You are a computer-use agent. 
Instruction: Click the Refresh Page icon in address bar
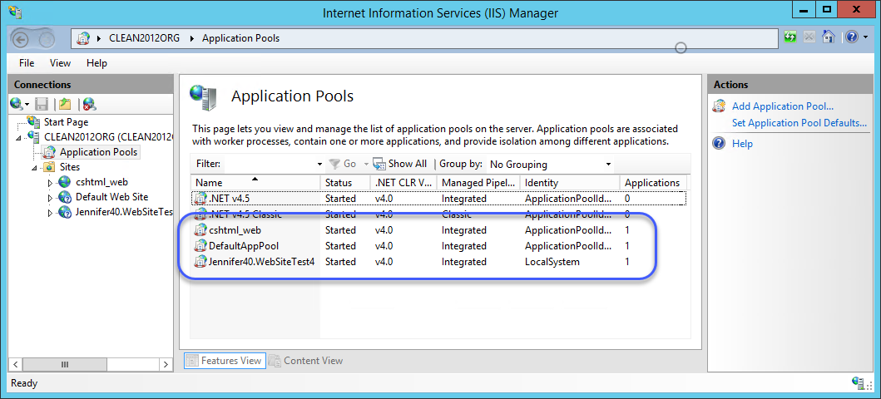pyautogui.click(x=790, y=37)
